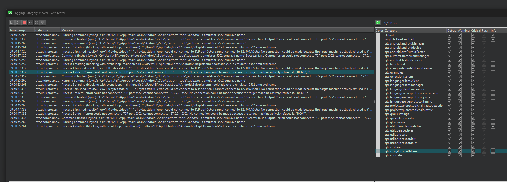Click the Debug column header
The width and height of the screenshot is (507, 182).
452,31
